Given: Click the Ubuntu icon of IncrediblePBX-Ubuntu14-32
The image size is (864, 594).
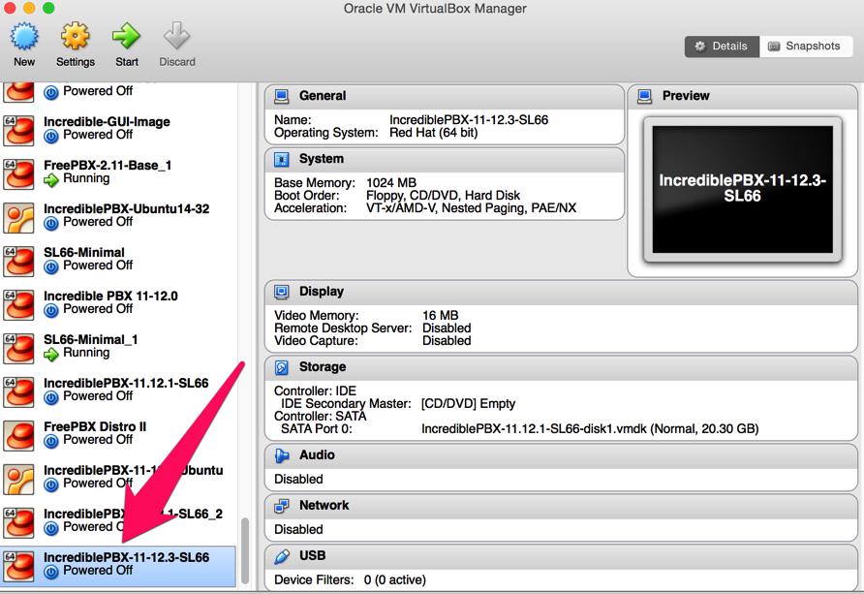Looking at the screenshot, I should click(x=18, y=217).
